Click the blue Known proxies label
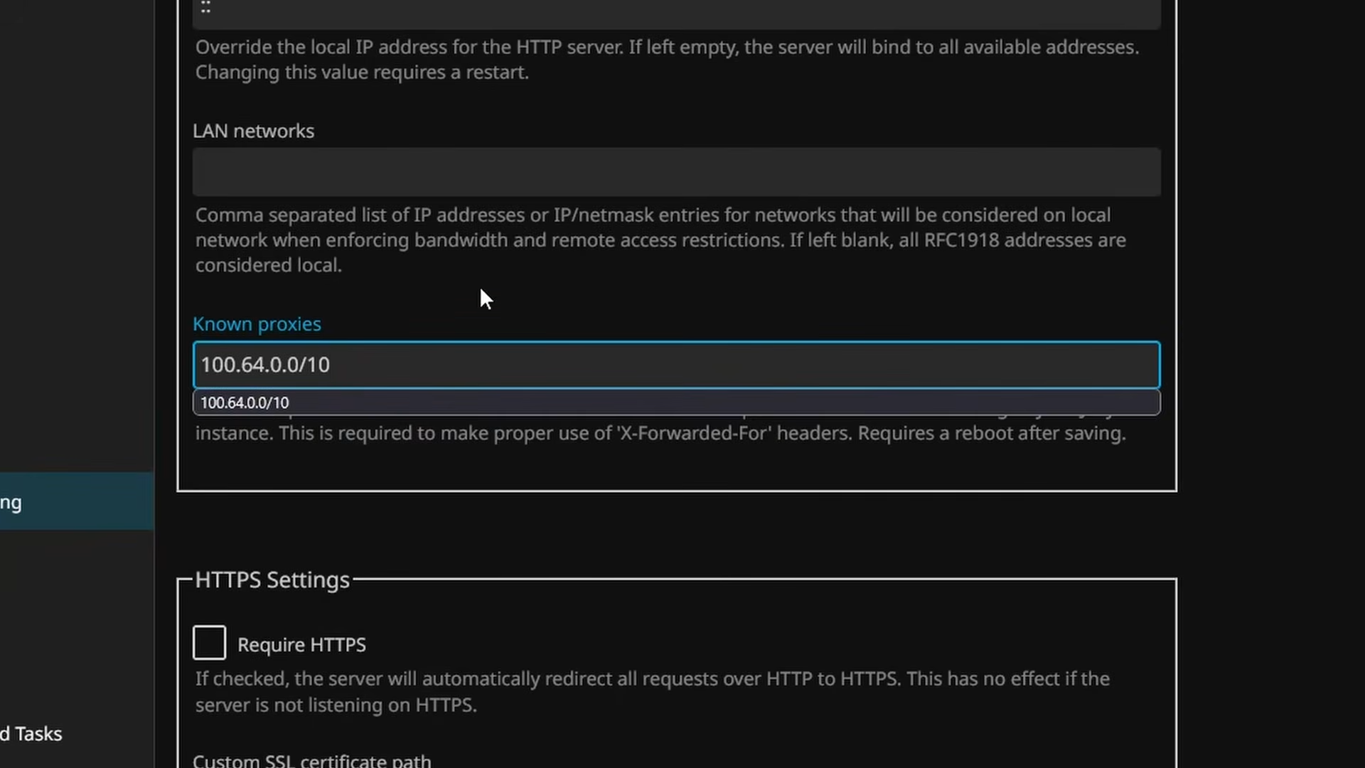 point(257,324)
